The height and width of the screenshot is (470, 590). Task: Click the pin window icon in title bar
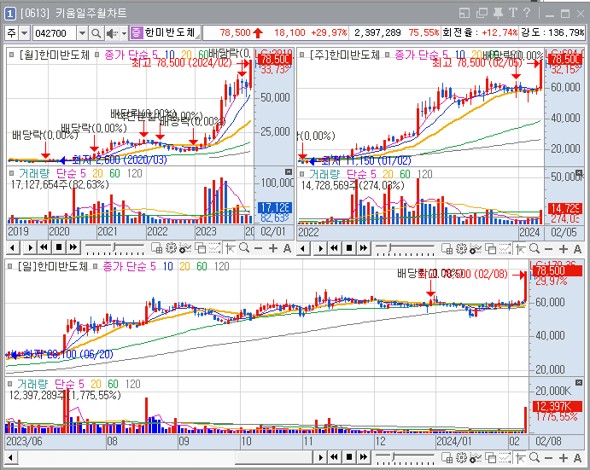[x=498, y=13]
